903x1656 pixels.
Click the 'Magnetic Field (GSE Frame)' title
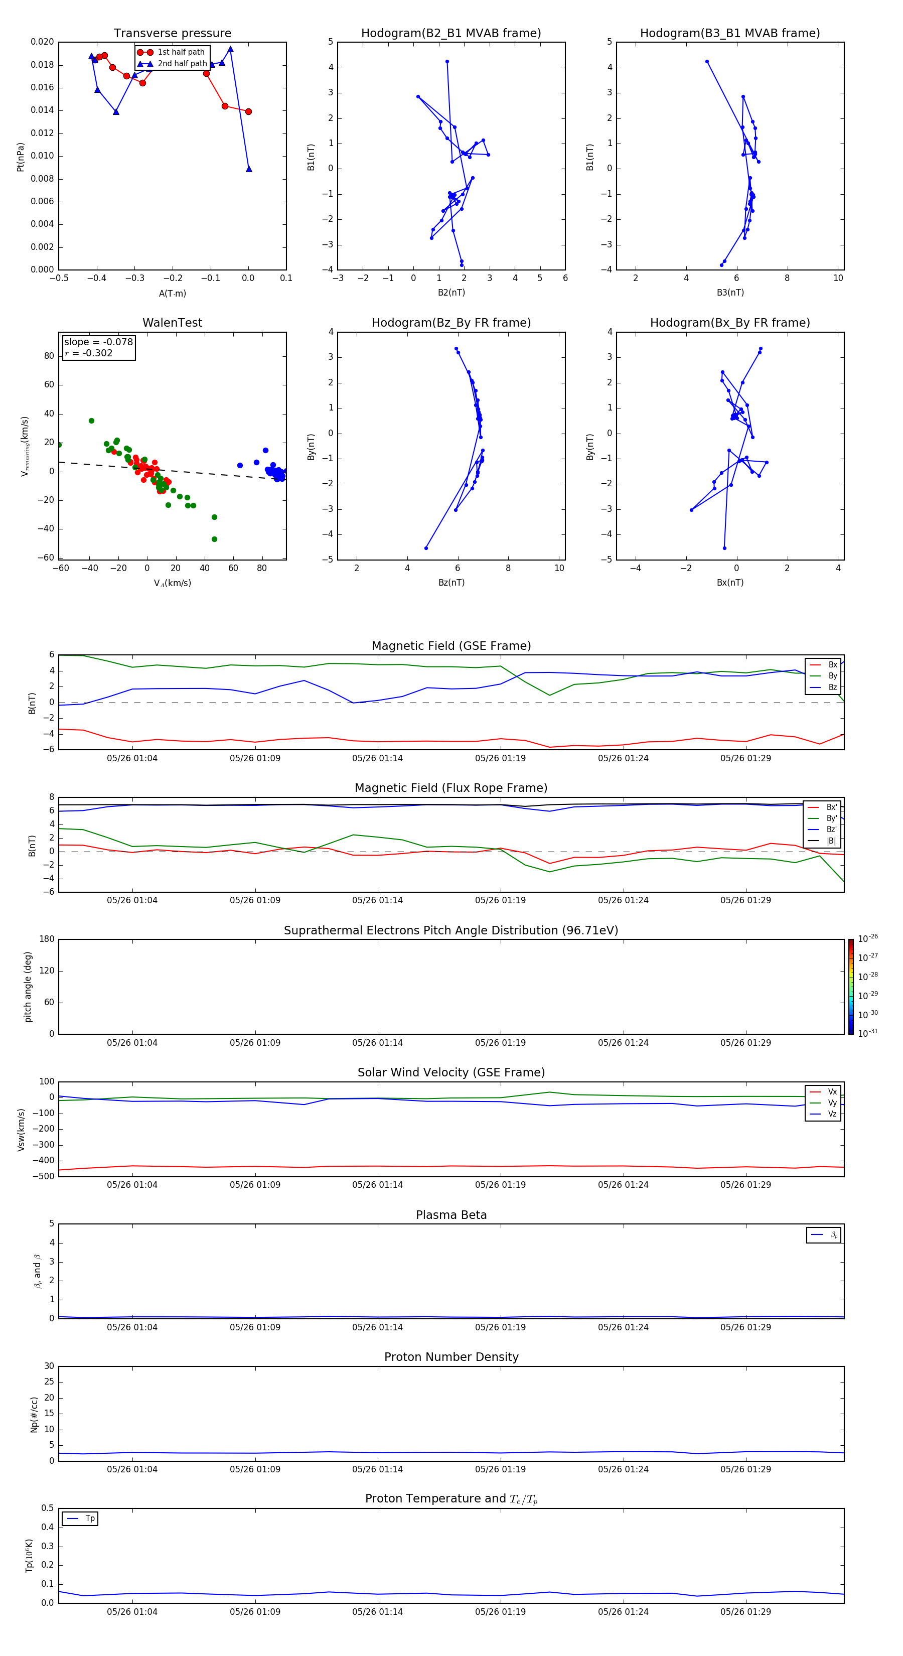tap(451, 646)
